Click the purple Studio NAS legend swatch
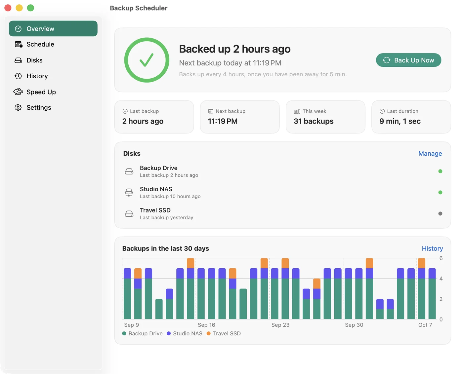 169,333
